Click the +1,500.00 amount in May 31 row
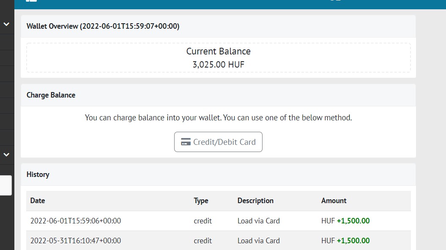This screenshot has height=250, width=446. pos(353,241)
